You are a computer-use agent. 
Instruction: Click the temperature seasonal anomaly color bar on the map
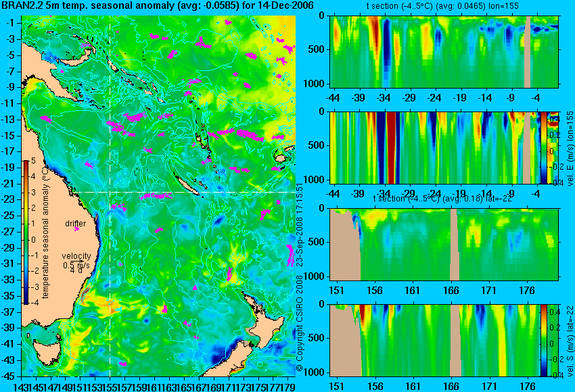coord(26,232)
